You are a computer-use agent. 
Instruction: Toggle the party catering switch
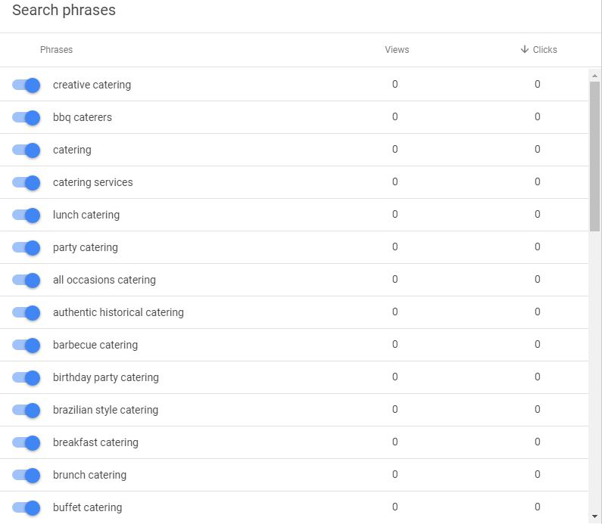[x=27, y=247]
